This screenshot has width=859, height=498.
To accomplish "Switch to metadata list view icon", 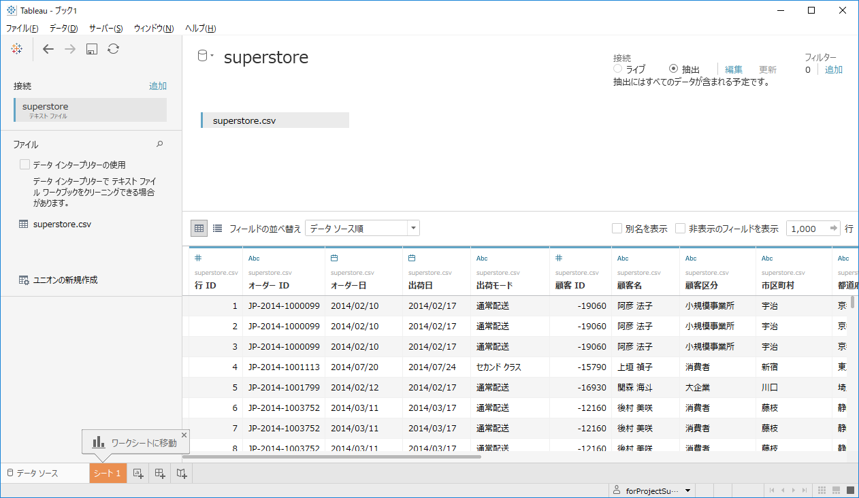I will click(217, 229).
